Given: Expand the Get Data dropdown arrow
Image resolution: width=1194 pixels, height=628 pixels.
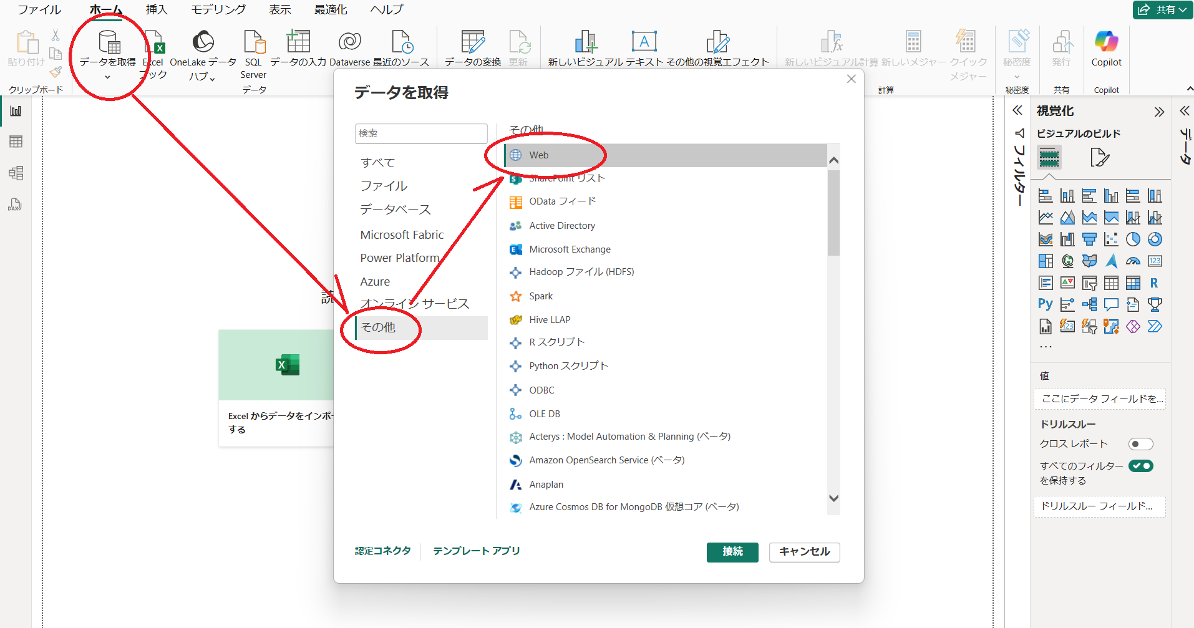Looking at the screenshot, I should coord(107,77).
